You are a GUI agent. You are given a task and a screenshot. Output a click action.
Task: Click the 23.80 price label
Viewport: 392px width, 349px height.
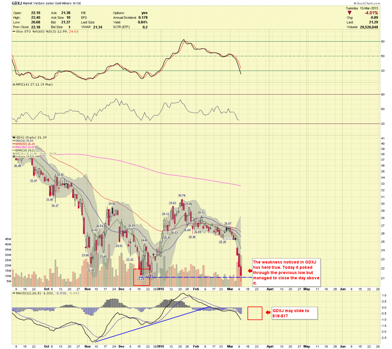point(85,255)
